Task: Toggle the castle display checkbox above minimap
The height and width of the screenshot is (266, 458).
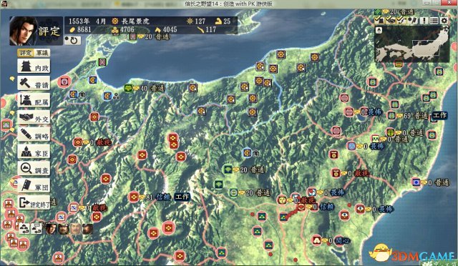Action: 379,20
